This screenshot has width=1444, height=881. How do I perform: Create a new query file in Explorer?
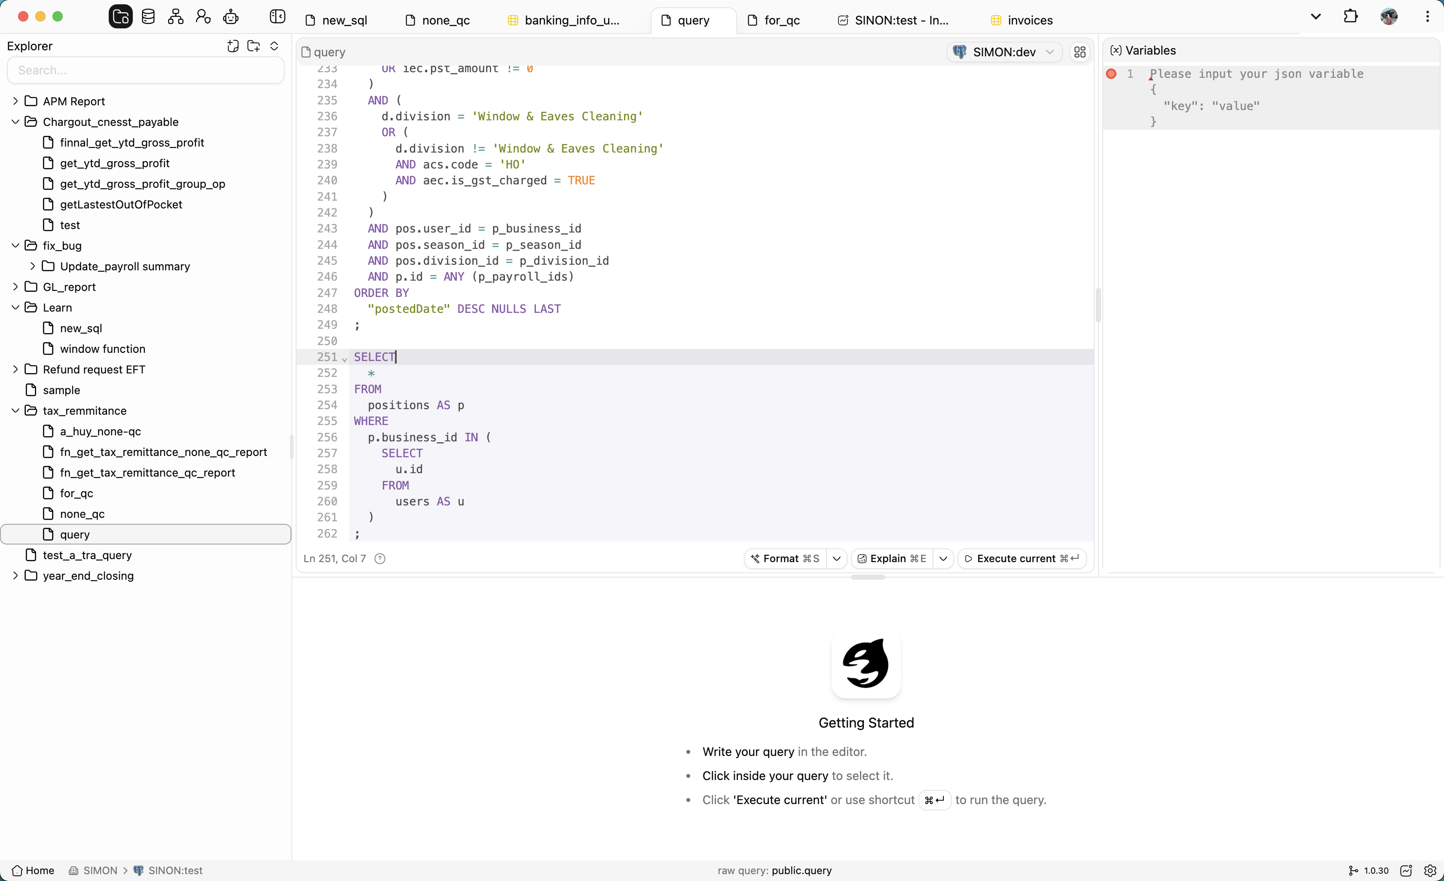[x=233, y=46]
